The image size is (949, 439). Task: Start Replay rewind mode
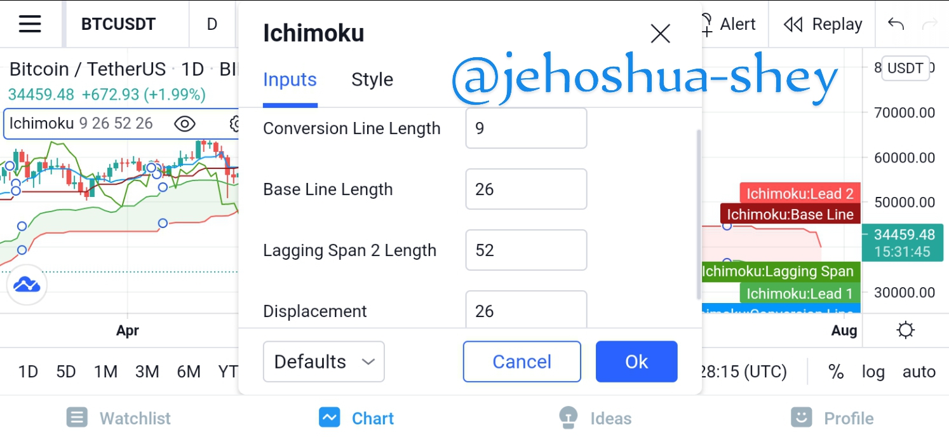(823, 24)
